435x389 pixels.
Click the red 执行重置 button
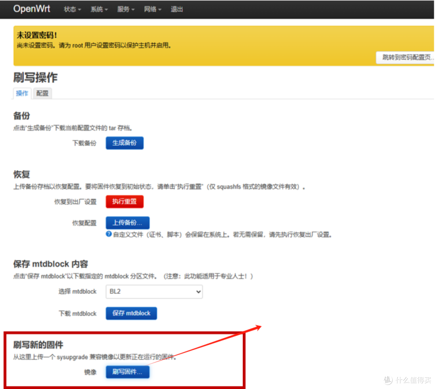[x=124, y=202]
